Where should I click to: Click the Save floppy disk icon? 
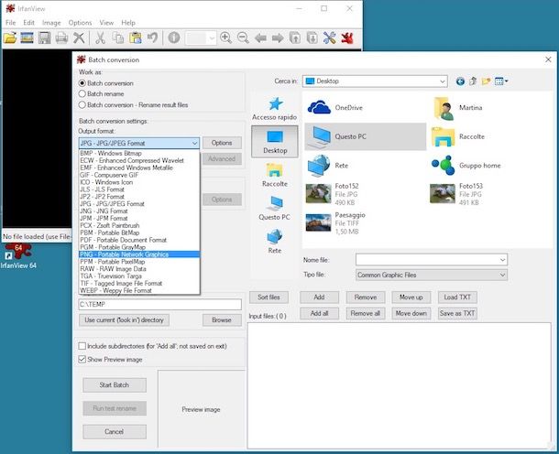pos(45,38)
